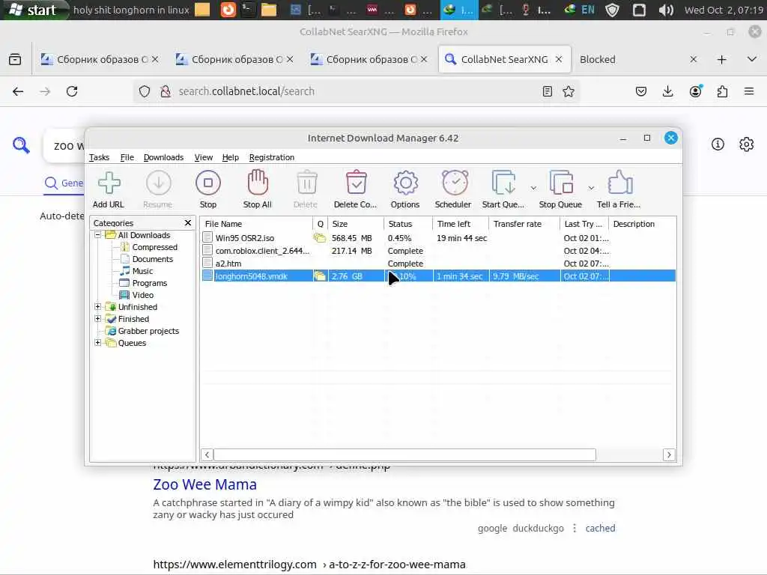The width and height of the screenshot is (767, 575).
Task: Open Zoo Wee Mama search result
Action: pyautogui.click(x=205, y=484)
